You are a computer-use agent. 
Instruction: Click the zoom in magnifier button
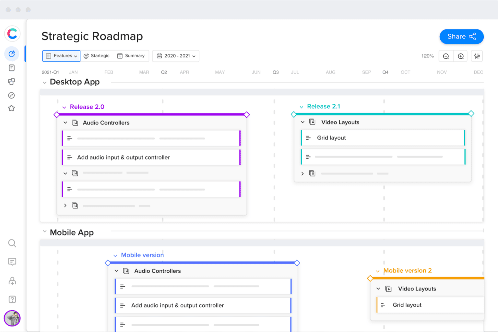pyautogui.click(x=460, y=56)
